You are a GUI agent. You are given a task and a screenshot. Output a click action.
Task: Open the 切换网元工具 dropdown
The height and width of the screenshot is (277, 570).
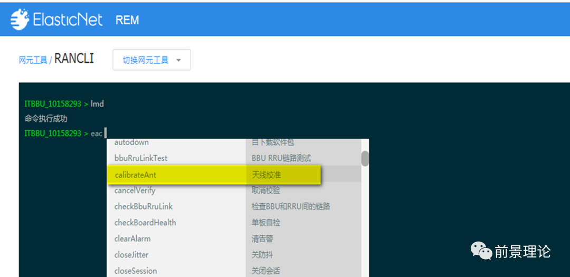tap(151, 60)
